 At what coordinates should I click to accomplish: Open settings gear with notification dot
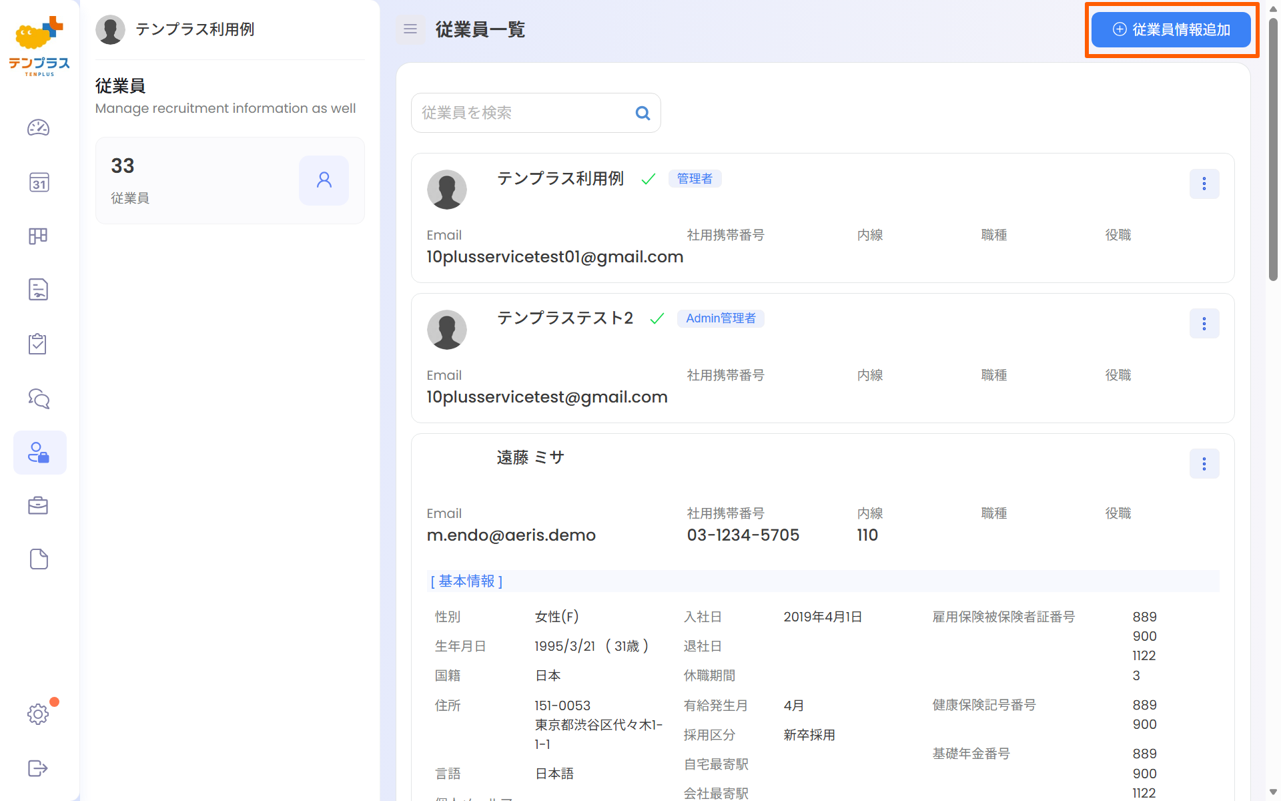pyautogui.click(x=39, y=714)
